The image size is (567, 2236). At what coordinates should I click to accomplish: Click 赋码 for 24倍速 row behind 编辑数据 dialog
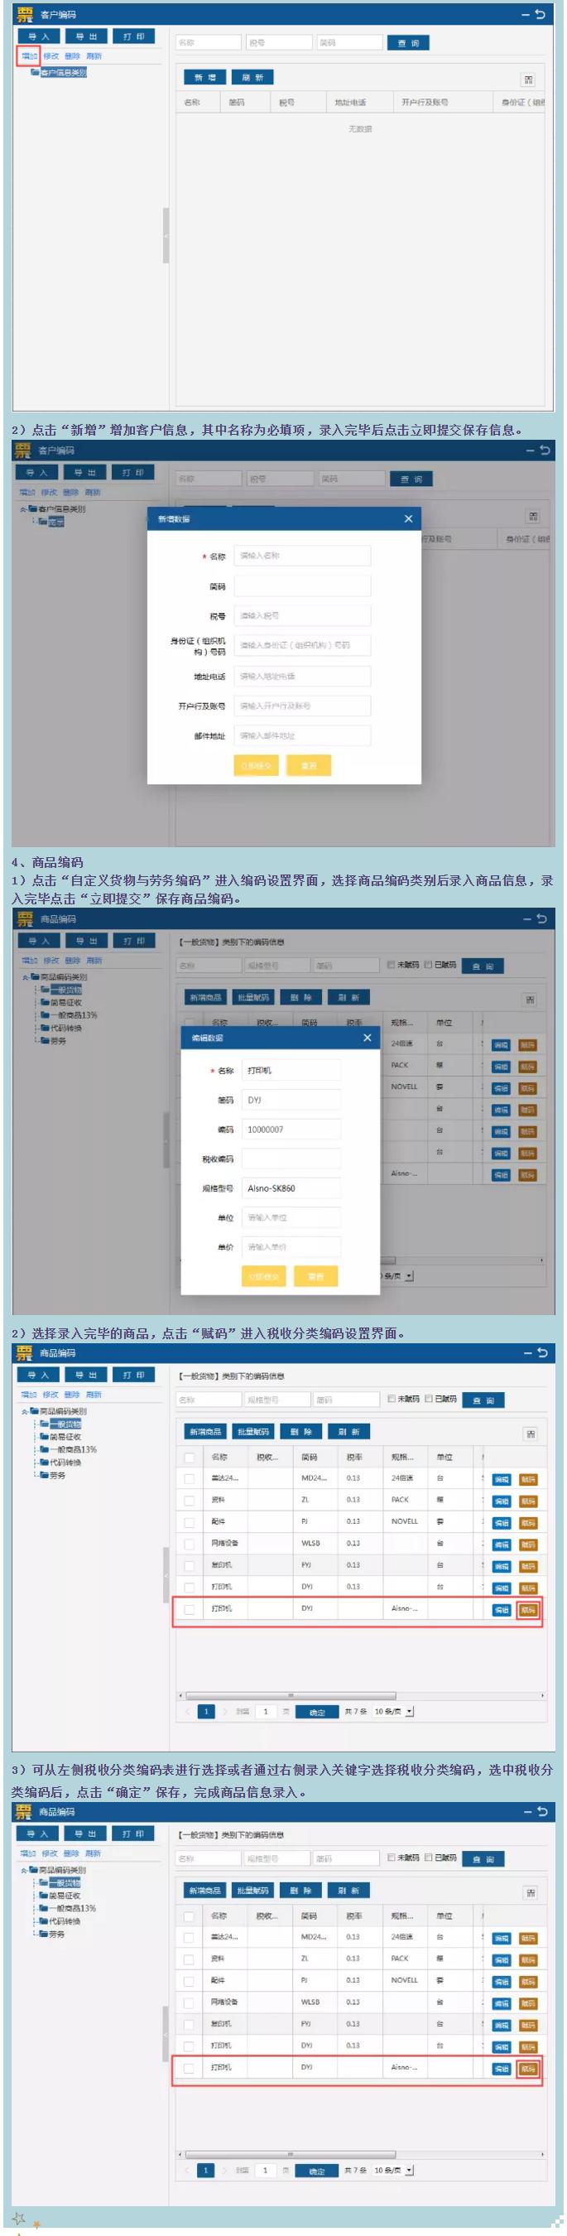click(528, 1044)
